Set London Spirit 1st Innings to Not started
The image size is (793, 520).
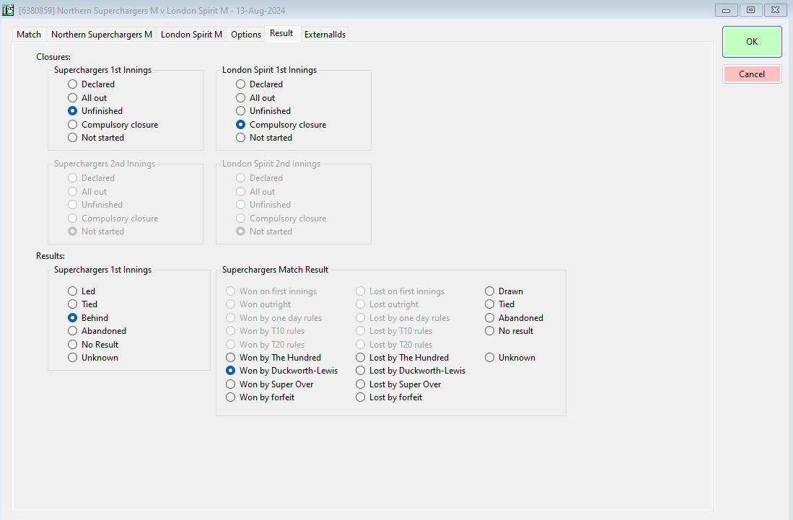pyautogui.click(x=263, y=138)
